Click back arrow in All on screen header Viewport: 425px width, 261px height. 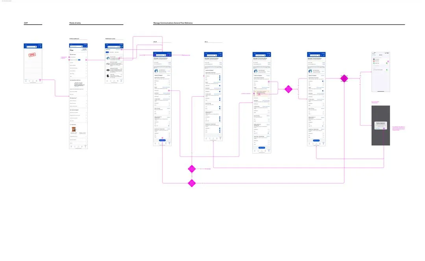206,55
